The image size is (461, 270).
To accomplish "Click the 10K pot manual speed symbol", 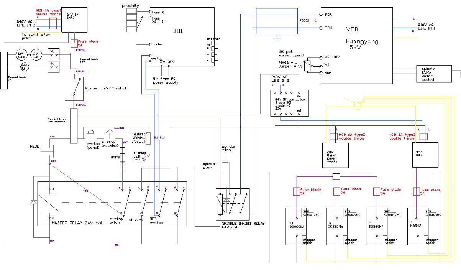I will [x=307, y=65].
